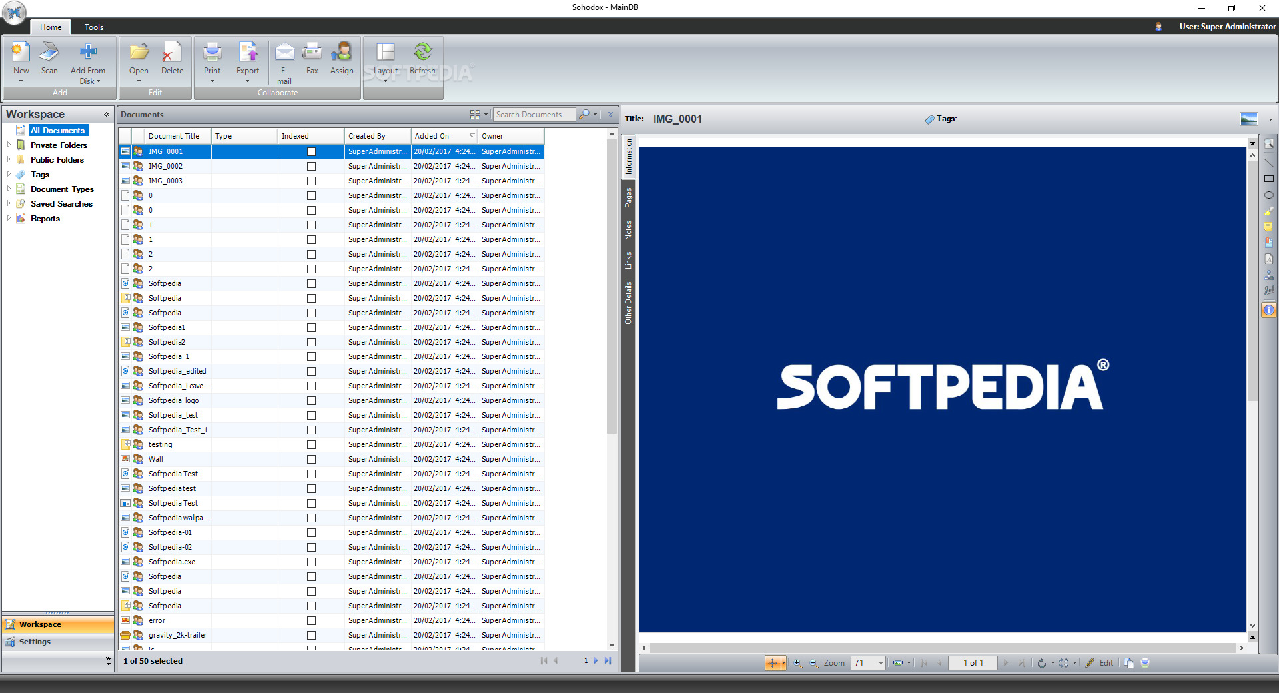Select the Line drawing tool
Viewport: 1279px width, 693px height.
(1269, 162)
